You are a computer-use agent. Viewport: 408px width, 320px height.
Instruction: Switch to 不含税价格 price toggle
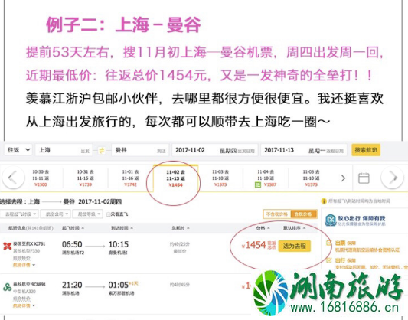(277, 214)
